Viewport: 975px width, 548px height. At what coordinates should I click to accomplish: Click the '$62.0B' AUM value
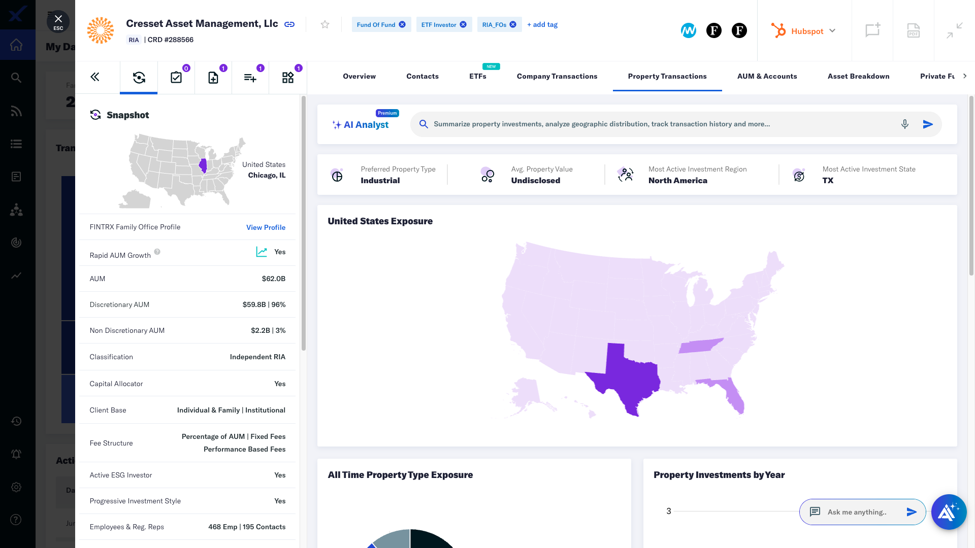(x=274, y=279)
